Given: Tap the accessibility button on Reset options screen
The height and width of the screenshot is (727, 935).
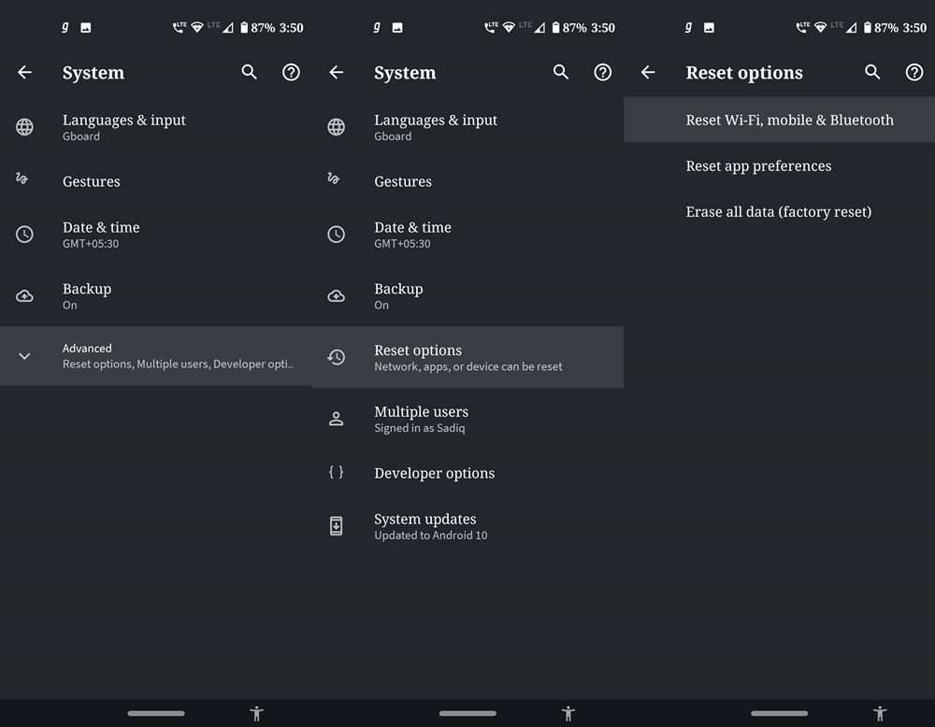Looking at the screenshot, I should (x=880, y=713).
